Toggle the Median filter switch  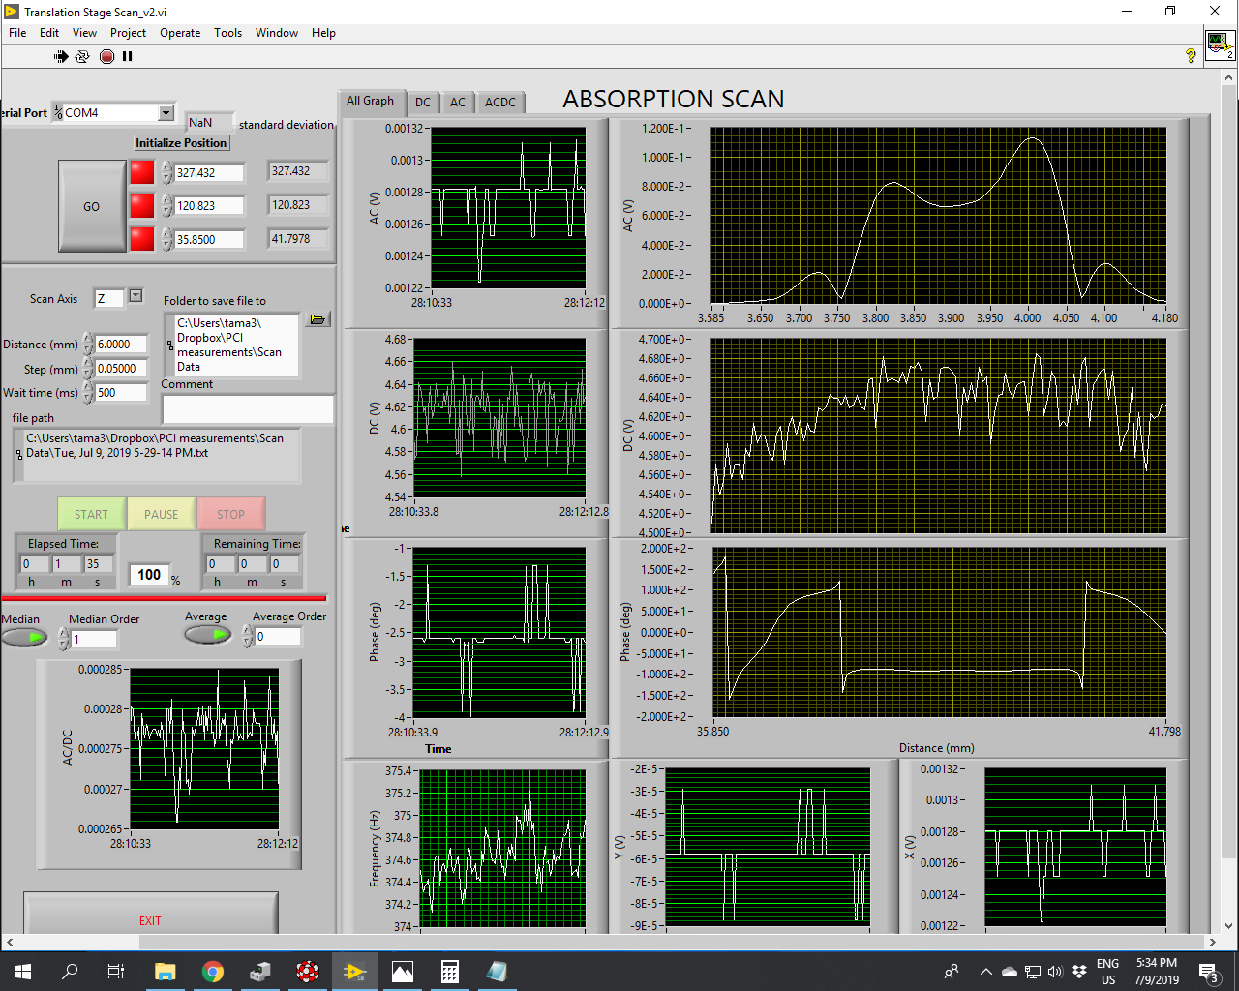pyautogui.click(x=24, y=638)
